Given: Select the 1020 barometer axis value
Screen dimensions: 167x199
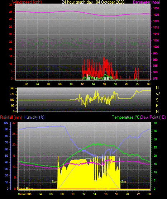Looking at the screenshot, I should (x=156, y=21).
